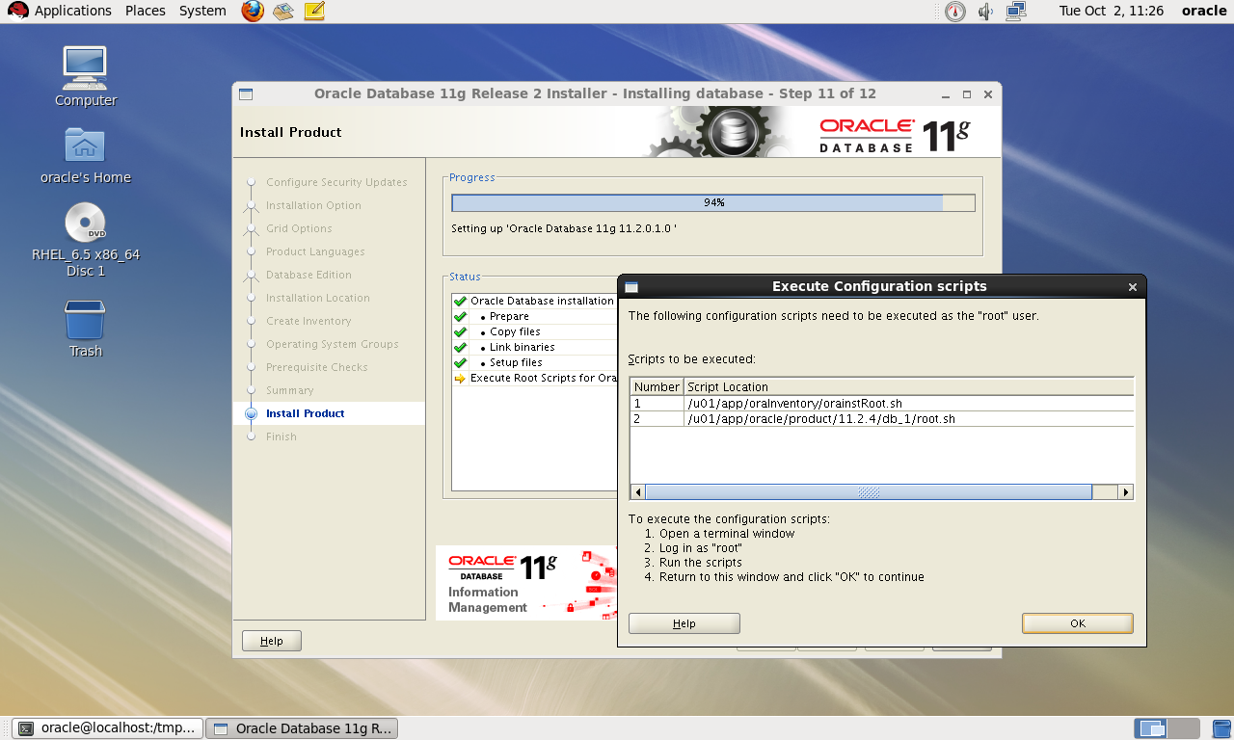Image resolution: width=1234 pixels, height=740 pixels.
Task: Open the Places menu
Action: coord(146,11)
